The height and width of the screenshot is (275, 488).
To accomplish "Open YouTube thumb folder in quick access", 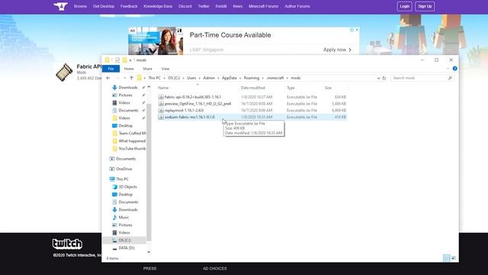I will coord(129,149).
